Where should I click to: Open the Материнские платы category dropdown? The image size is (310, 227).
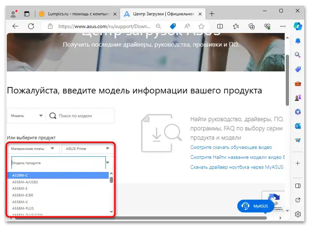point(32,148)
